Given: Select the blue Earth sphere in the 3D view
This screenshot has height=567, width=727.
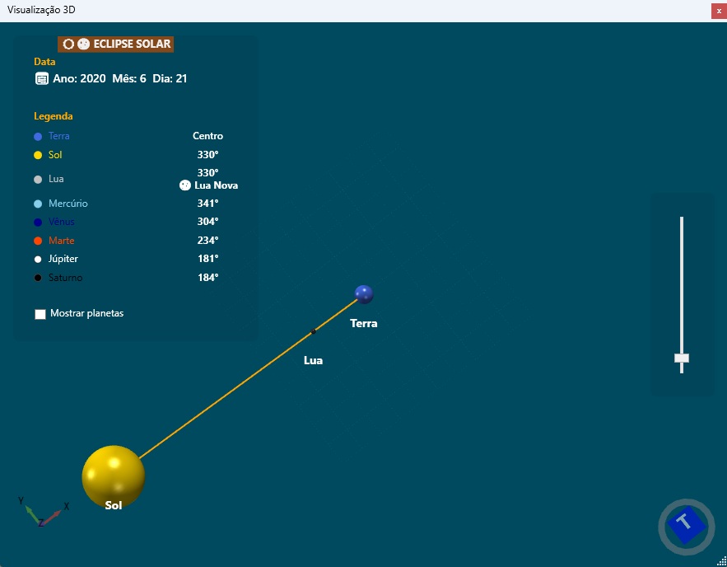Looking at the screenshot, I should point(364,294).
